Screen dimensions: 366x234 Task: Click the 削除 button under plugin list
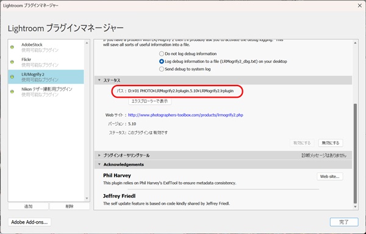[x=70, y=207]
